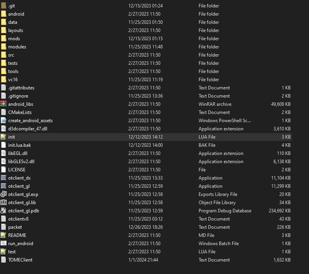
Task: Click the gear icon of otclient_gl.exp
Action: pyautogui.click(x=4, y=194)
